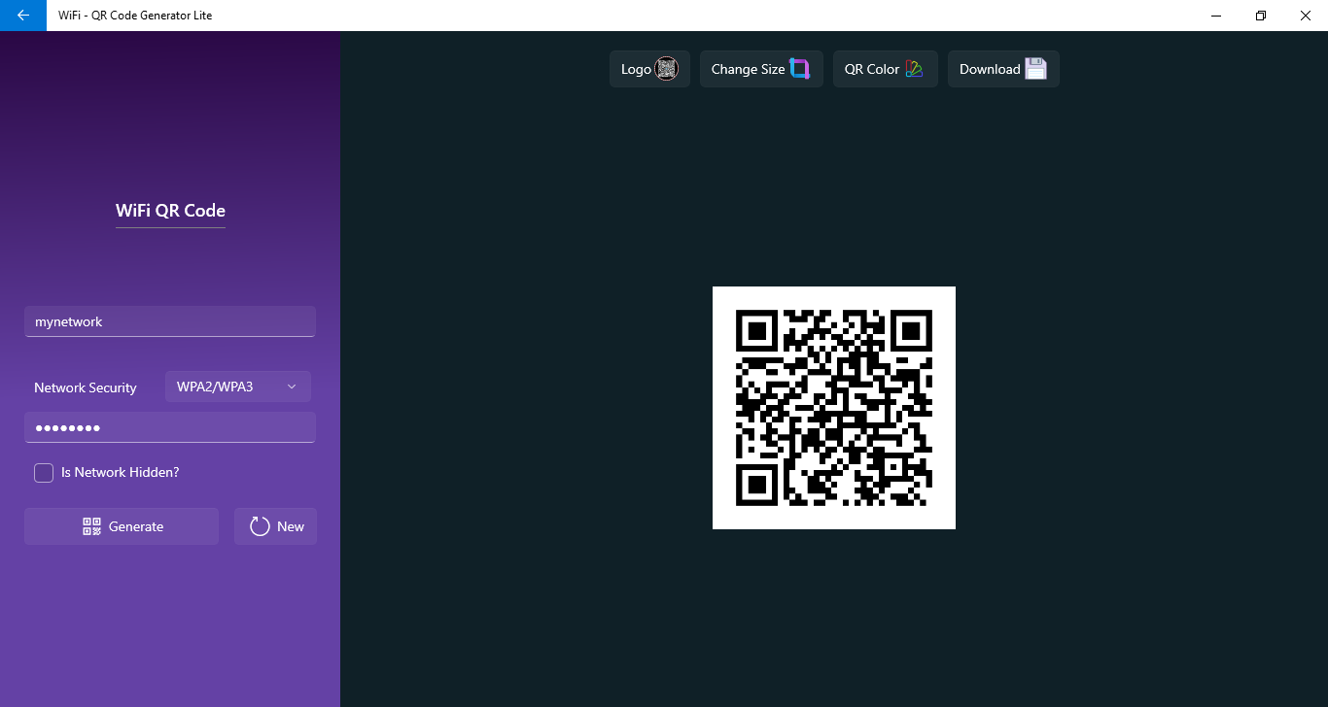Click the Logo QR icon
This screenshot has width=1328, height=707.
click(666, 69)
